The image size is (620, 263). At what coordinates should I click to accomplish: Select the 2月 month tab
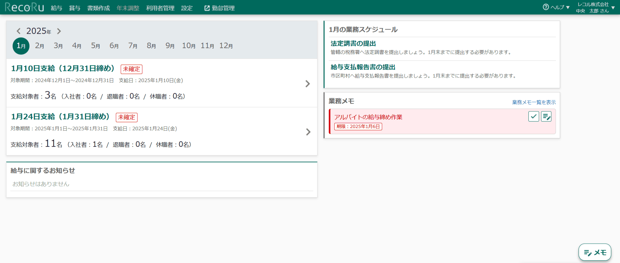[x=39, y=46]
